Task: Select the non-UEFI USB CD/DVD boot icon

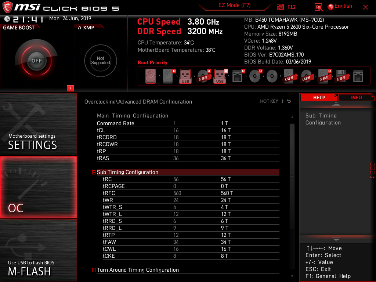Action: tap(307, 76)
